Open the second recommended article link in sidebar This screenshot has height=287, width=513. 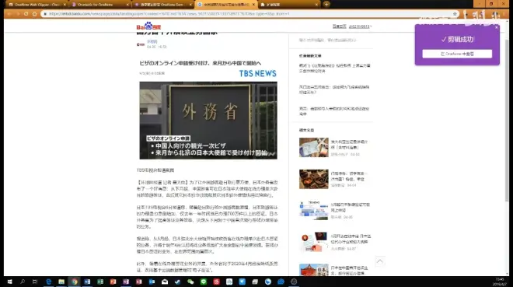pos(334,89)
